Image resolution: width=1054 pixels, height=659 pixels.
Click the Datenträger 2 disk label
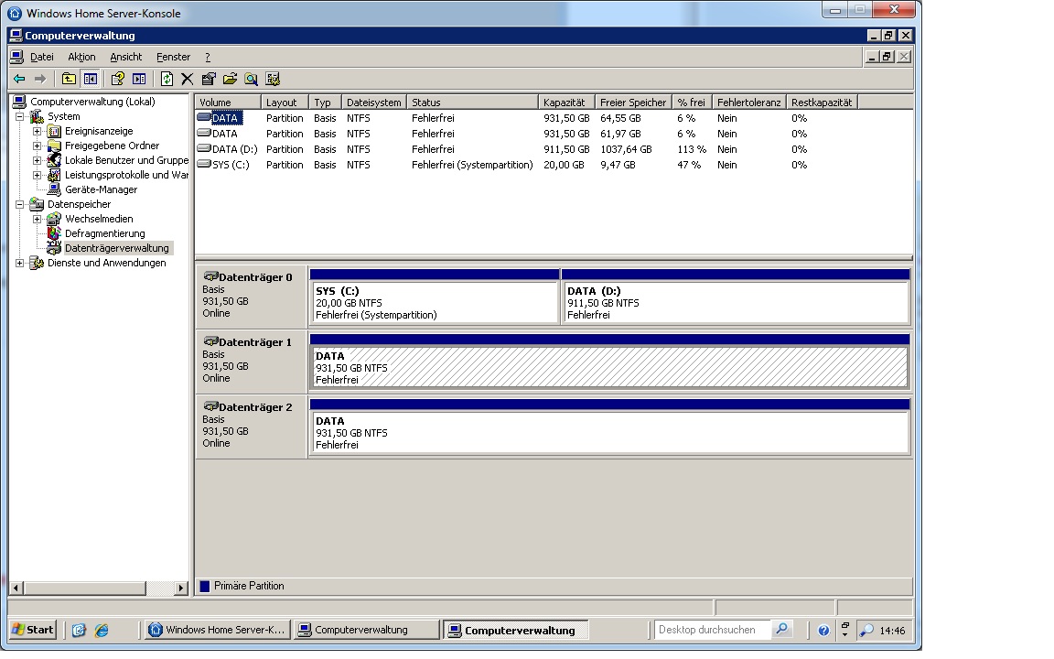[252, 426]
